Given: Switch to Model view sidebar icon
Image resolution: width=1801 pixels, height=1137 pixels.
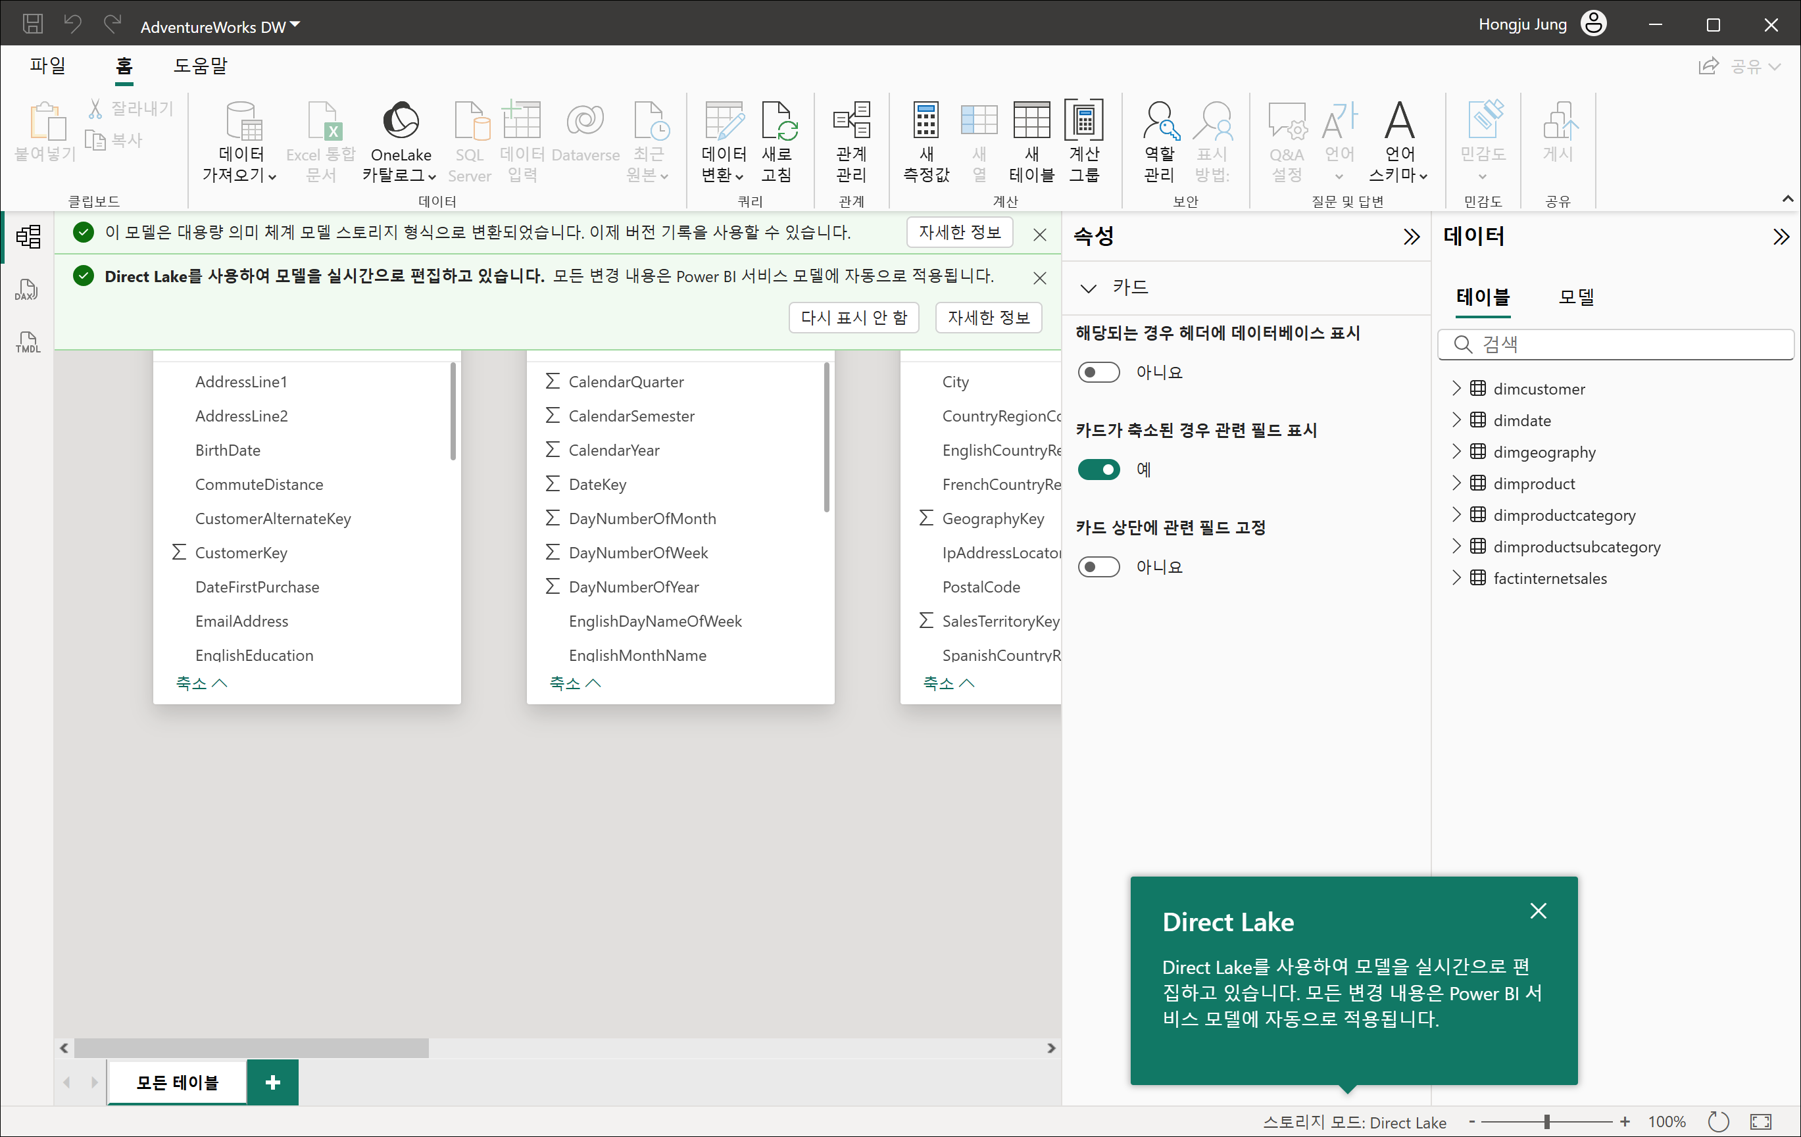Looking at the screenshot, I should [x=28, y=237].
